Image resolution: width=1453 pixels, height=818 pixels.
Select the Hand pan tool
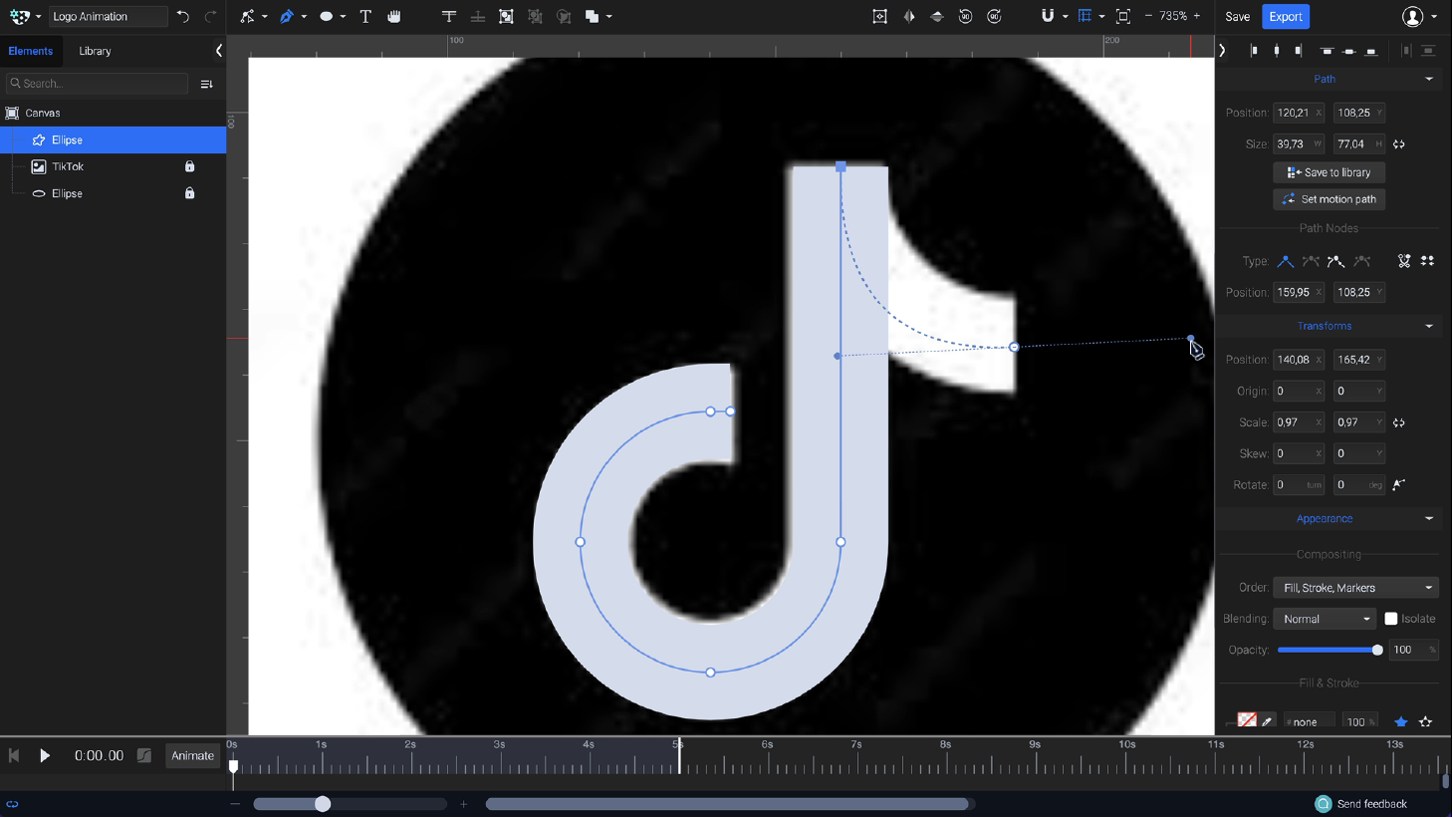[394, 16]
